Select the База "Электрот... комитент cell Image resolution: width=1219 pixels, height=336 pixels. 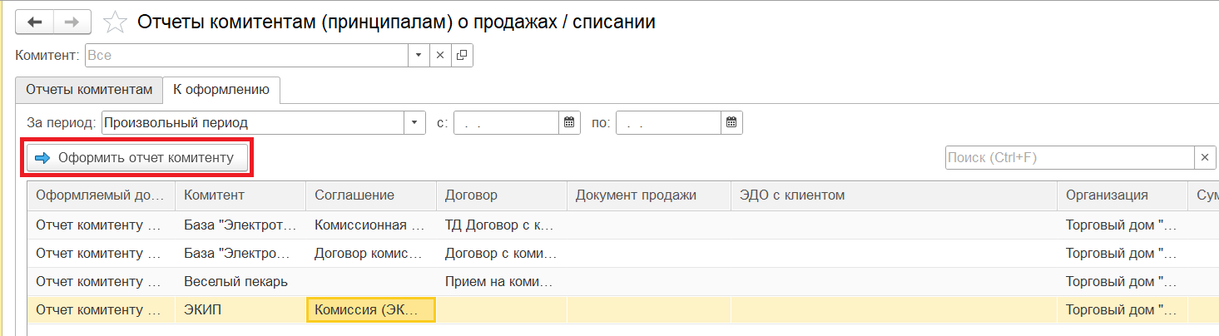click(x=240, y=225)
